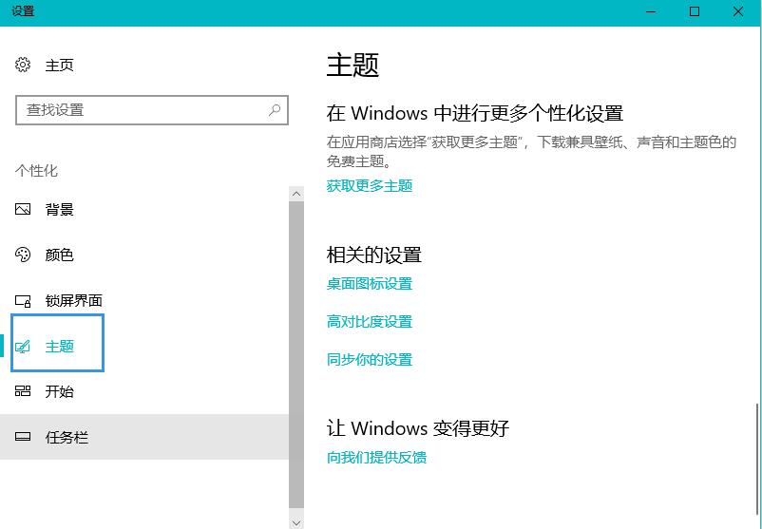
Task: Open 高对比度设置 link
Action: (x=370, y=321)
